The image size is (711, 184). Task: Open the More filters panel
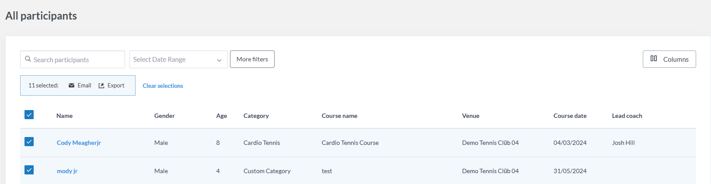(x=252, y=59)
